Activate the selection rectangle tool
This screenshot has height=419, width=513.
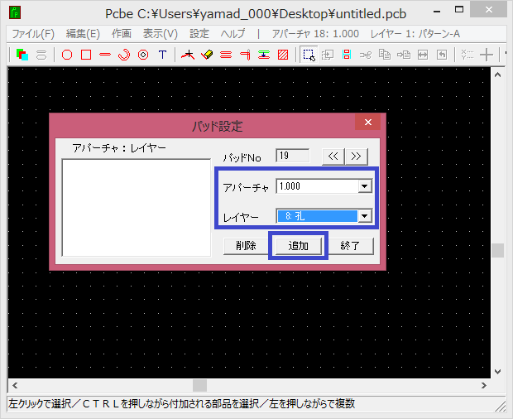click(x=308, y=55)
